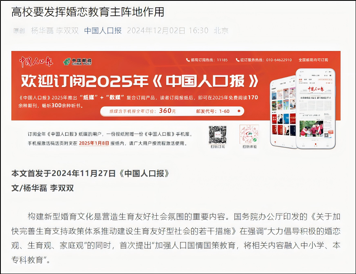Screen dimensions: 356x274
Task: Click the line 本文首发于2024年11月27日《中国人口报》
Action: pyautogui.click(x=90, y=173)
